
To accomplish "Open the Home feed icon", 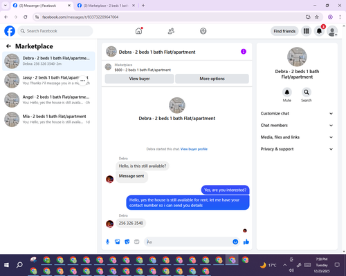I will [138, 31].
